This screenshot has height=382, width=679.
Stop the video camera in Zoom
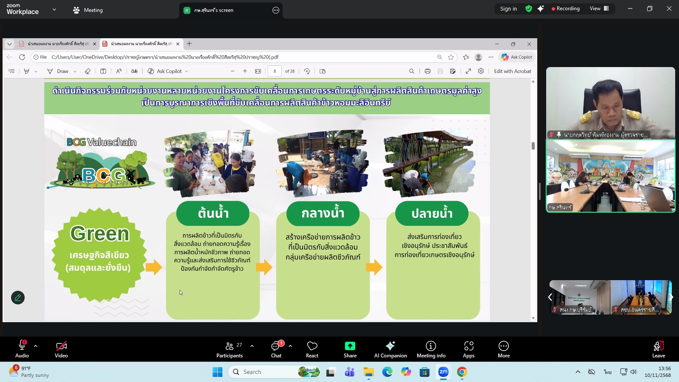pyautogui.click(x=61, y=346)
